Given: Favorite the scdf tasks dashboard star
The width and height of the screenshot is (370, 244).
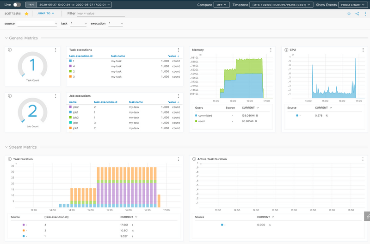Looking at the screenshot, I should pos(26,14).
